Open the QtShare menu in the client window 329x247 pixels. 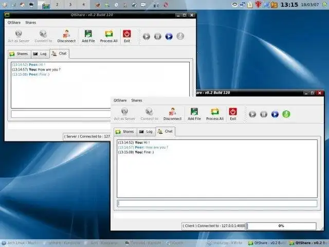(120, 100)
